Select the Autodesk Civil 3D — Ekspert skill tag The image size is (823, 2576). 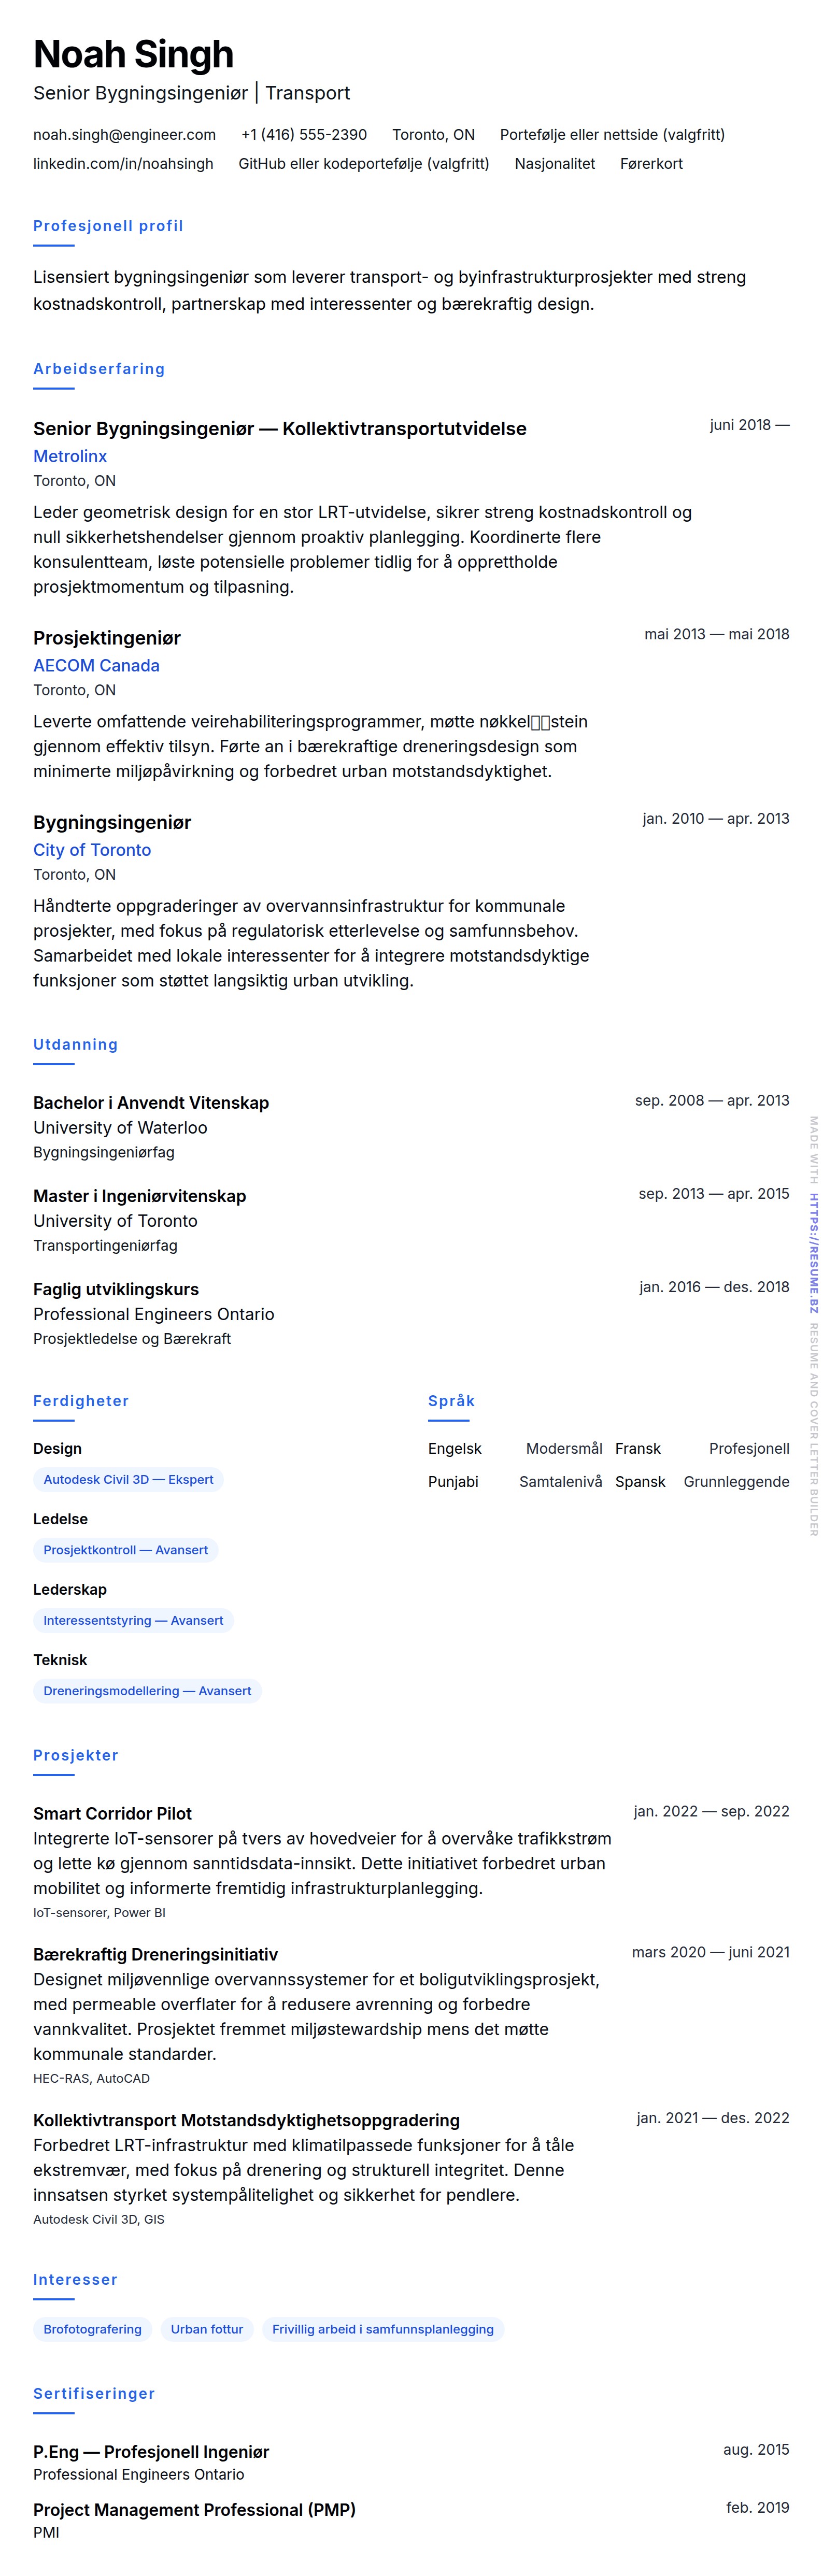[x=128, y=1479]
